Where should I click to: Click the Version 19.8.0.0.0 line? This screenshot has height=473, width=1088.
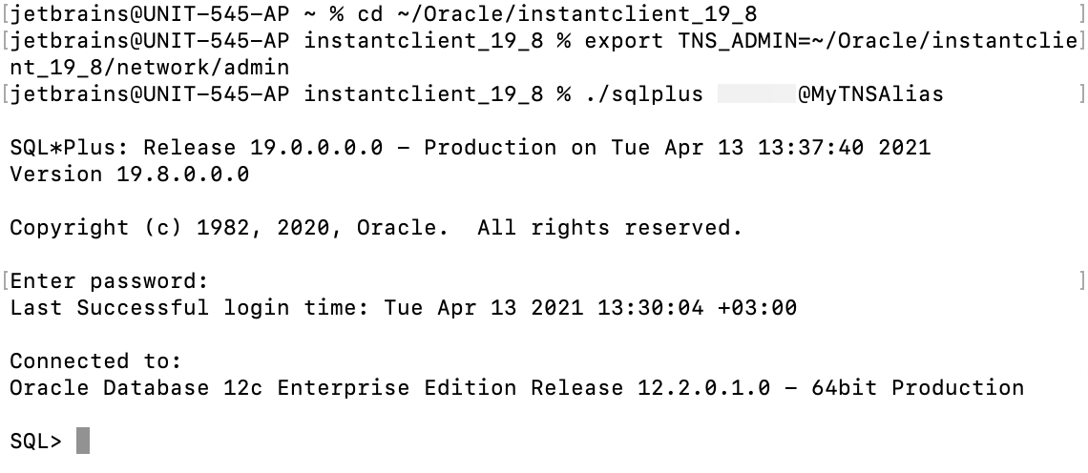coord(129,175)
